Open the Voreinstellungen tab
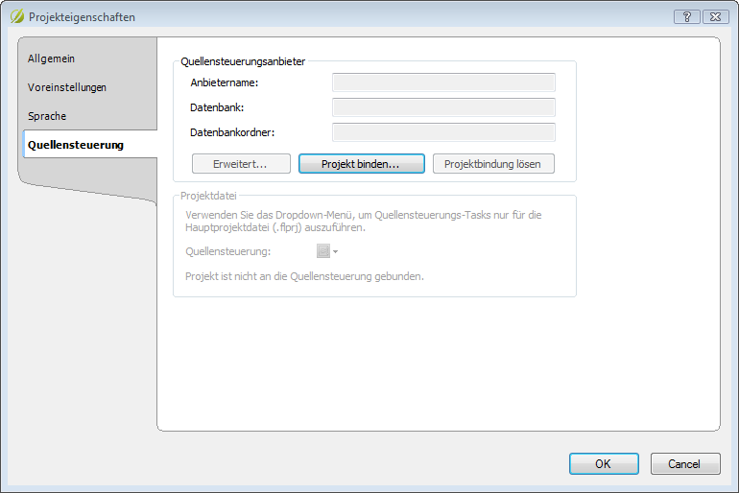Image resolution: width=739 pixels, height=493 pixels. coord(67,87)
